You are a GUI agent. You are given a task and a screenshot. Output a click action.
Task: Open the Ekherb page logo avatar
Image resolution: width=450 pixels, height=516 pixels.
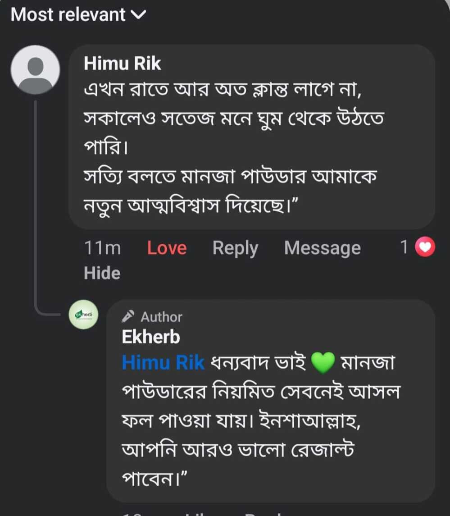pyautogui.click(x=83, y=314)
